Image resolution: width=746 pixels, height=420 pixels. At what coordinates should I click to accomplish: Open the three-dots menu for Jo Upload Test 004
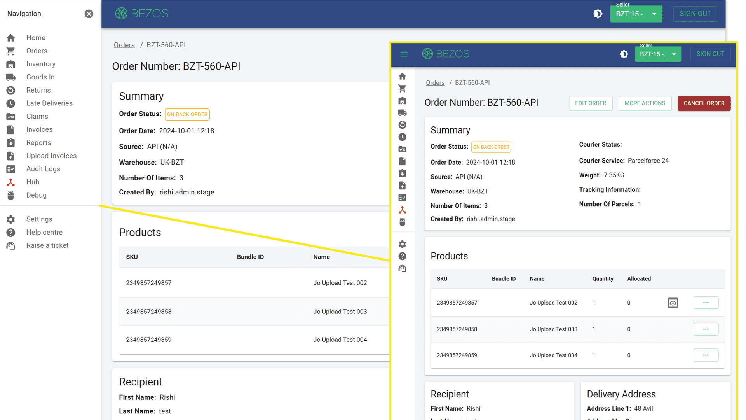706,355
